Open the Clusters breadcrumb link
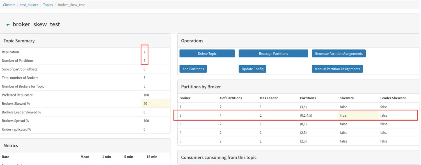The image size is (421, 165). click(9, 5)
